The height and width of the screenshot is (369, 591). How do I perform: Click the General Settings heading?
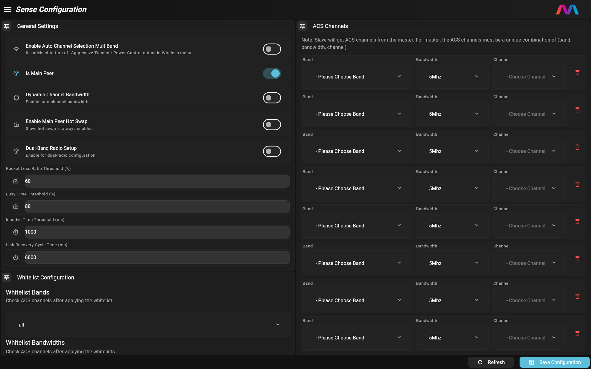pyautogui.click(x=38, y=26)
